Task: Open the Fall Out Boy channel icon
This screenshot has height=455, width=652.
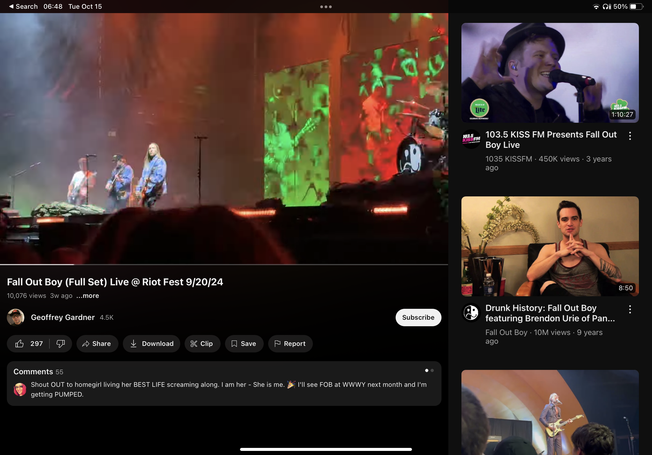Action: pos(471,312)
